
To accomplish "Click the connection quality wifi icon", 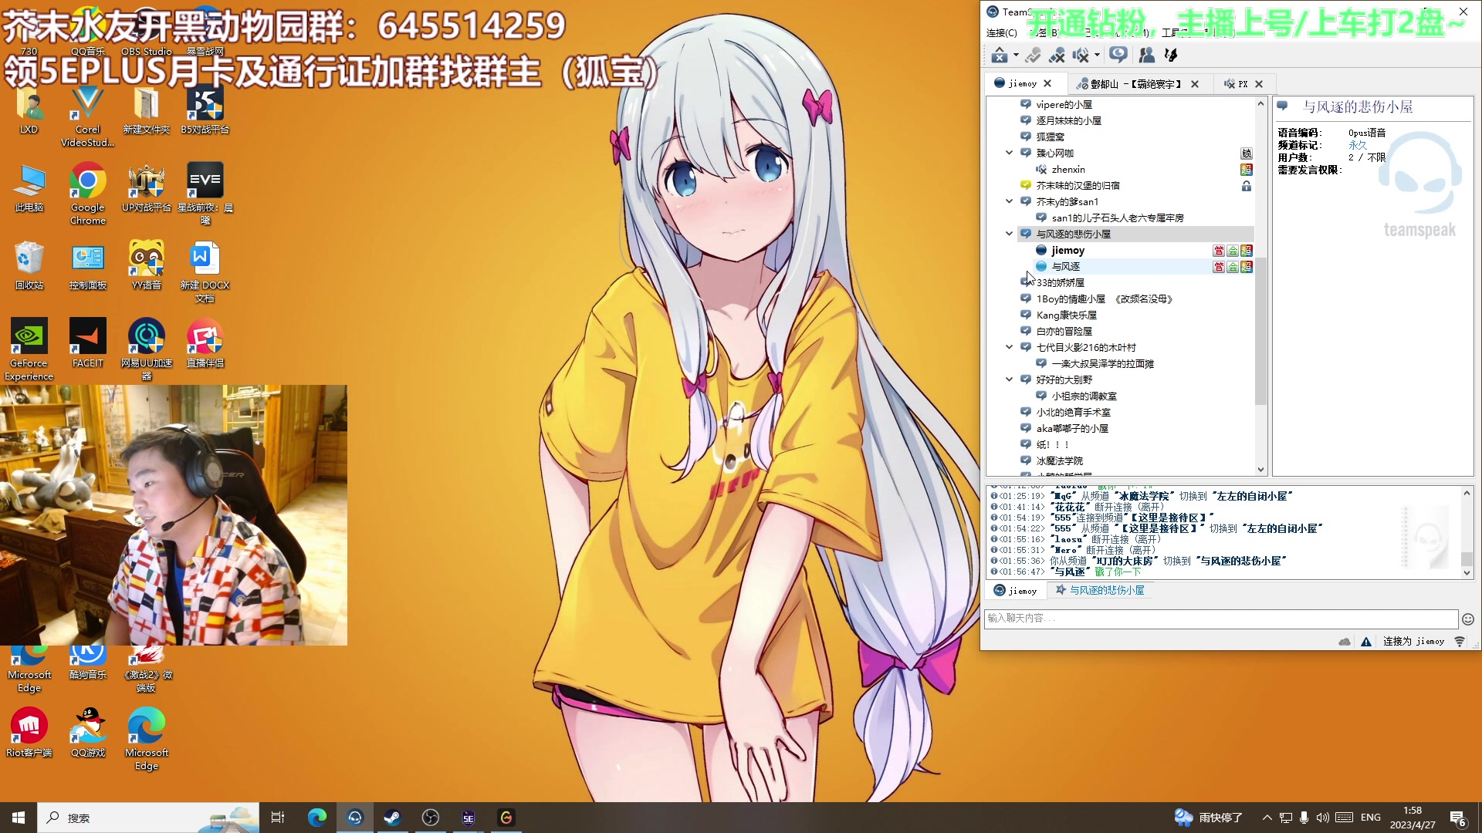I will pos(1460,642).
